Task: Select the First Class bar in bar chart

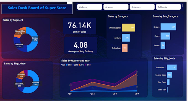Action: tap(168, 82)
